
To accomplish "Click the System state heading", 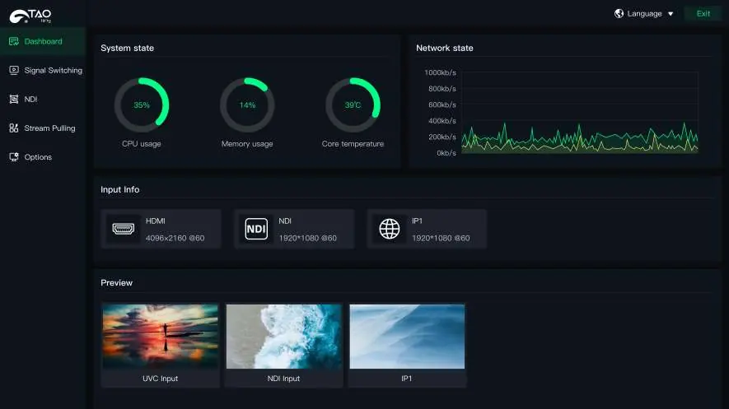I will [x=127, y=48].
